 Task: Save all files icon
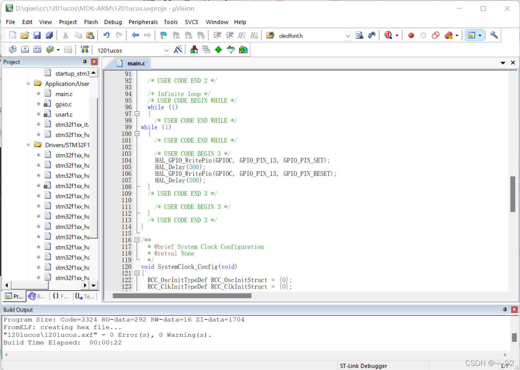point(49,36)
